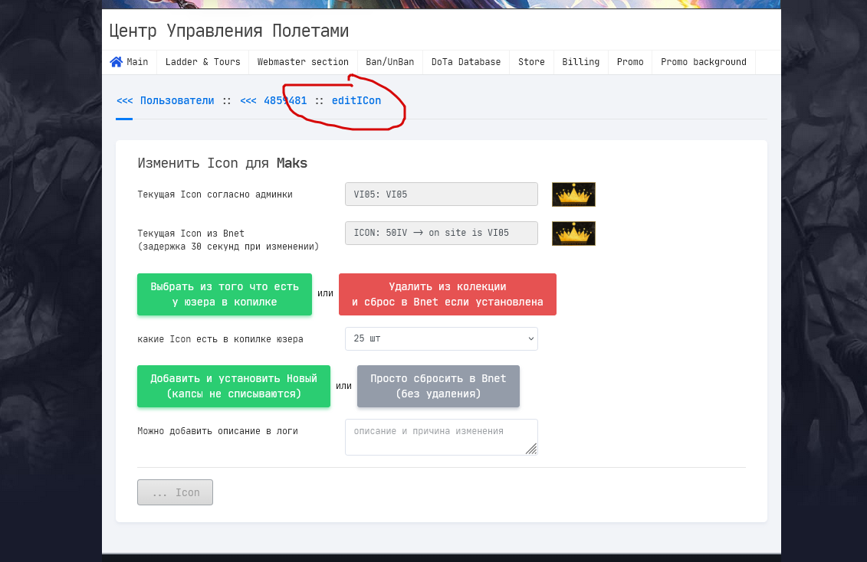
Task: Click the crown icon beside ICON: 50IV field
Action: pyautogui.click(x=573, y=234)
